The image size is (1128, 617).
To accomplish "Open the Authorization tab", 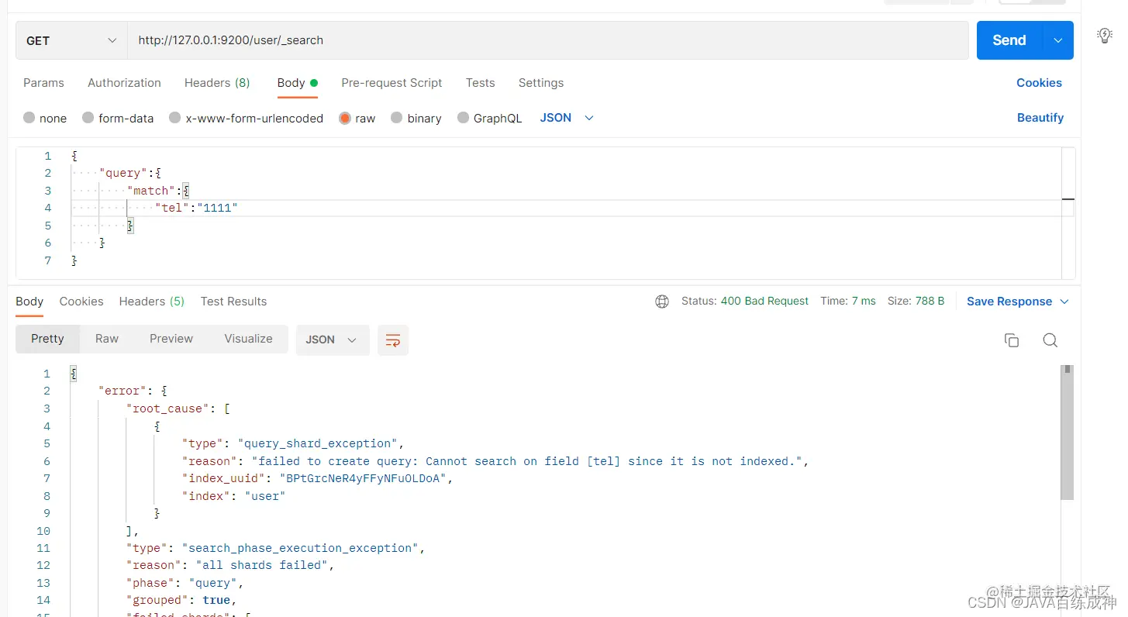I will 124,83.
